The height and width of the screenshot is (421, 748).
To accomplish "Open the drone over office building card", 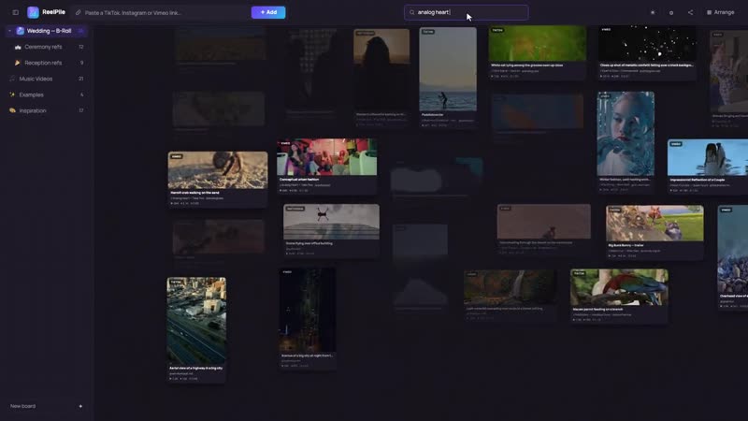I will coord(332,231).
